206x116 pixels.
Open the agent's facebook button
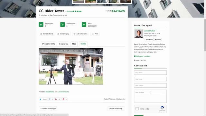pos(149,39)
